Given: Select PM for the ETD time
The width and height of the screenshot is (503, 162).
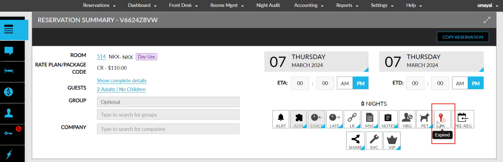Looking at the screenshot, I should tap(476, 83).
